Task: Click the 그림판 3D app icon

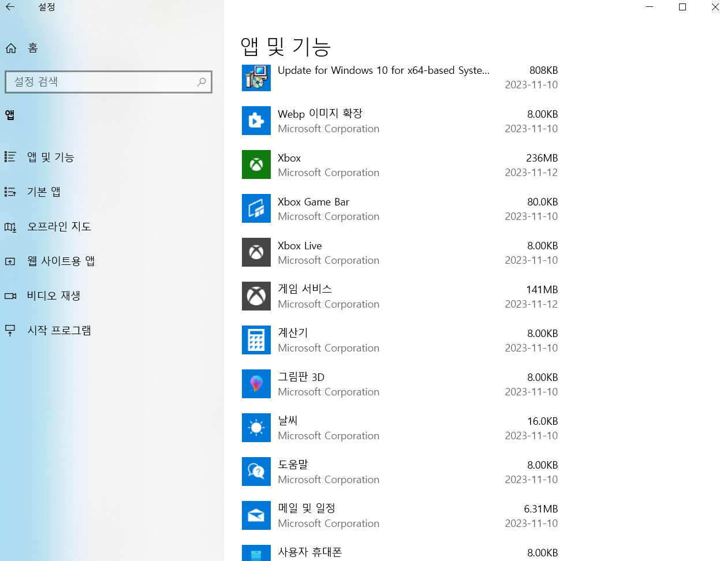Action: [256, 384]
